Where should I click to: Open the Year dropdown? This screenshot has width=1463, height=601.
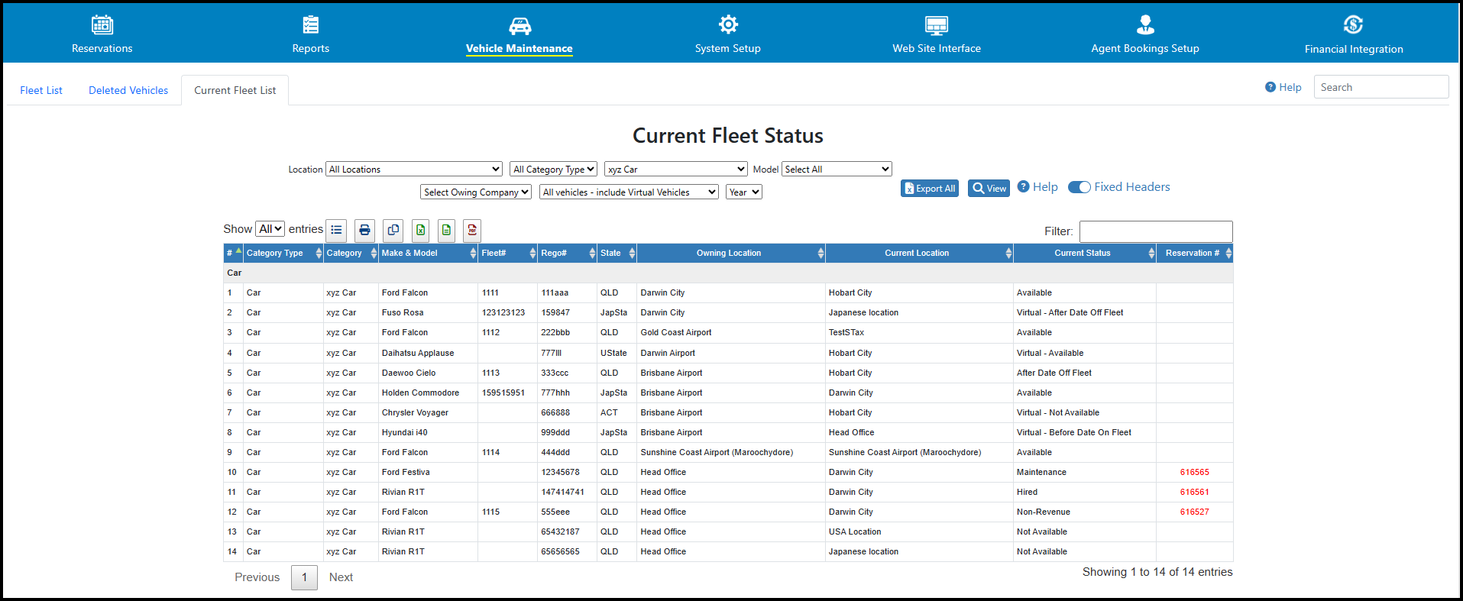tap(744, 192)
